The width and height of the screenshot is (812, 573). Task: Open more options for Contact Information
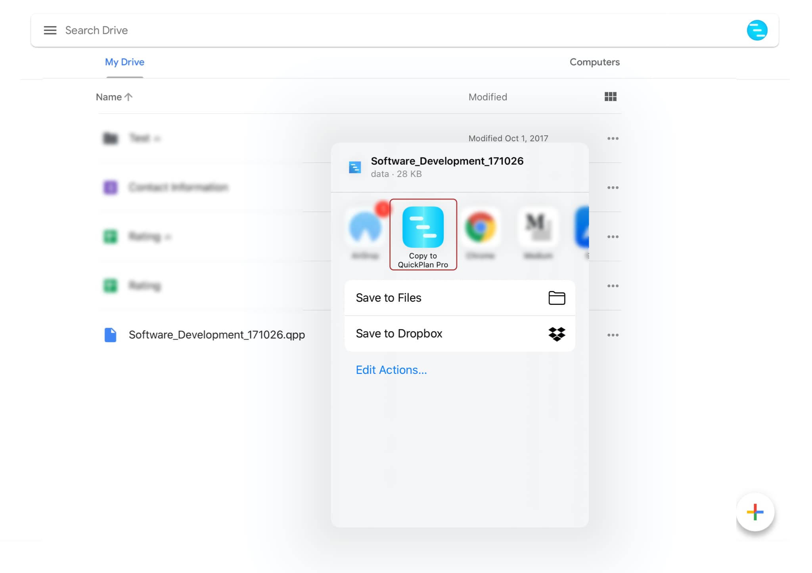coord(613,188)
